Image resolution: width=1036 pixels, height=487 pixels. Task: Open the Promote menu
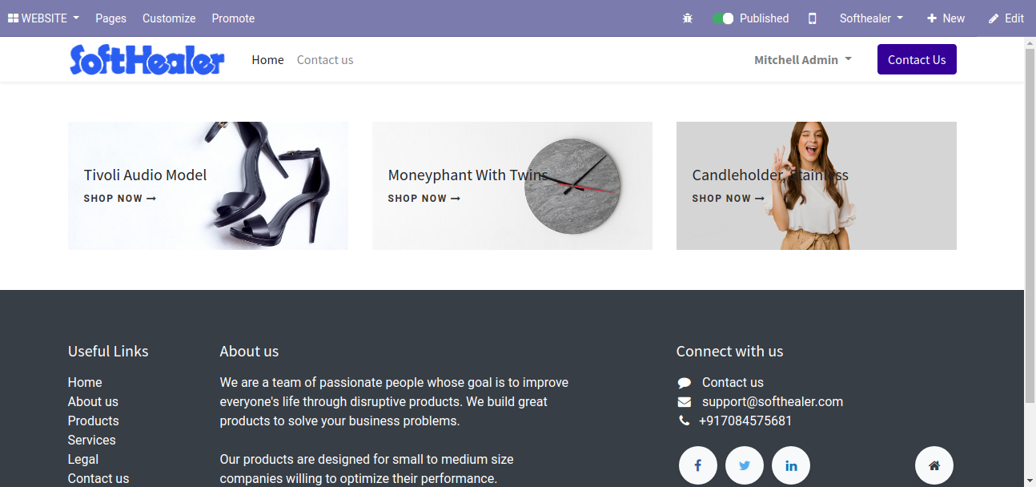(233, 18)
